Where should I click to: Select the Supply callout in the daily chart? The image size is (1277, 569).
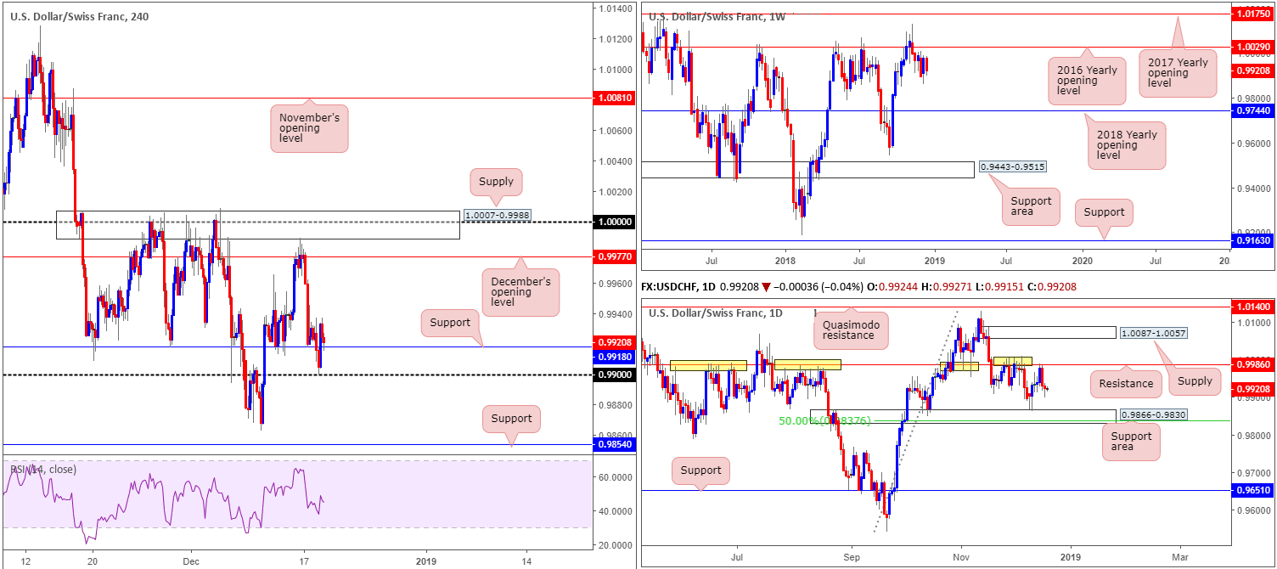tap(1195, 382)
